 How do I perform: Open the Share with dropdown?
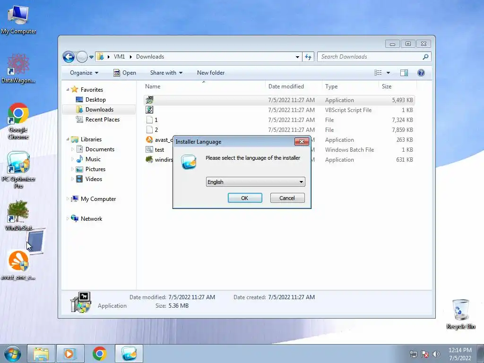(166, 72)
